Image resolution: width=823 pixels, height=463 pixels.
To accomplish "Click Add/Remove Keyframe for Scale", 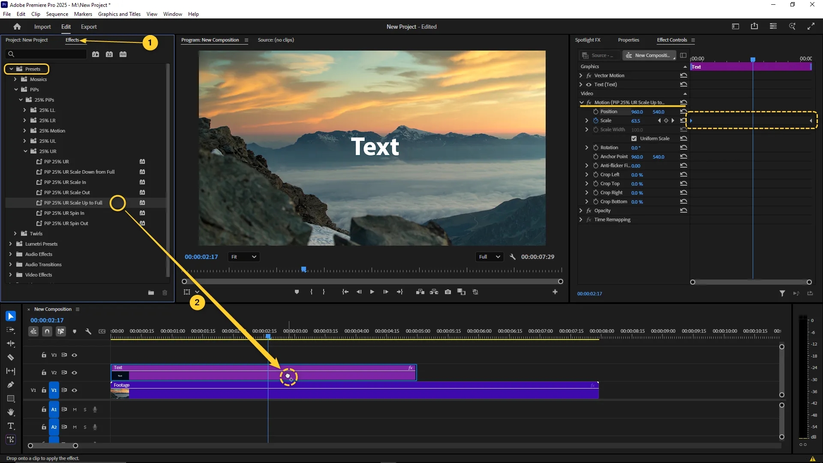I will coord(666,120).
